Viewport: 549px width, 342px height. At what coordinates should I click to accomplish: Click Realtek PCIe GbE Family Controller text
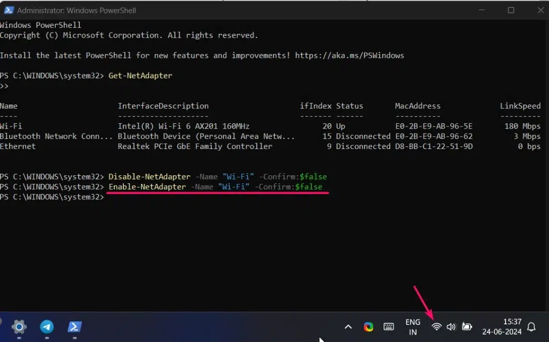195,146
